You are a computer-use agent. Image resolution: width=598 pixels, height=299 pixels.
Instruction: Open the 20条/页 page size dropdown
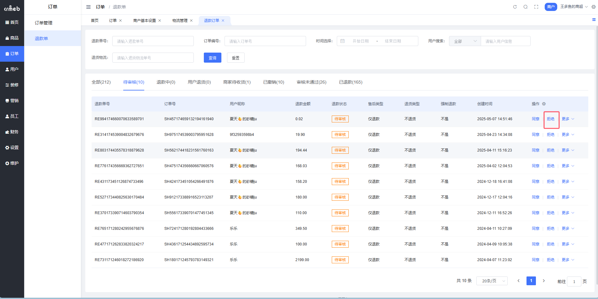tap(492, 281)
